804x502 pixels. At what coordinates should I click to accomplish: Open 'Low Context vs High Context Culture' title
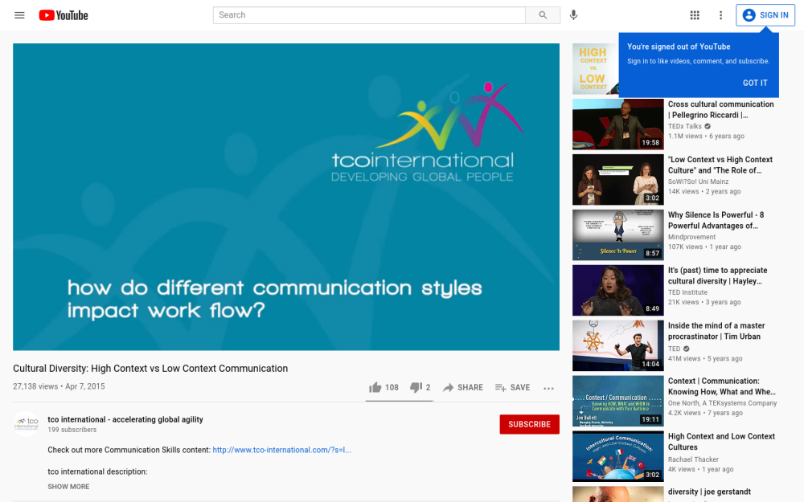click(720, 165)
